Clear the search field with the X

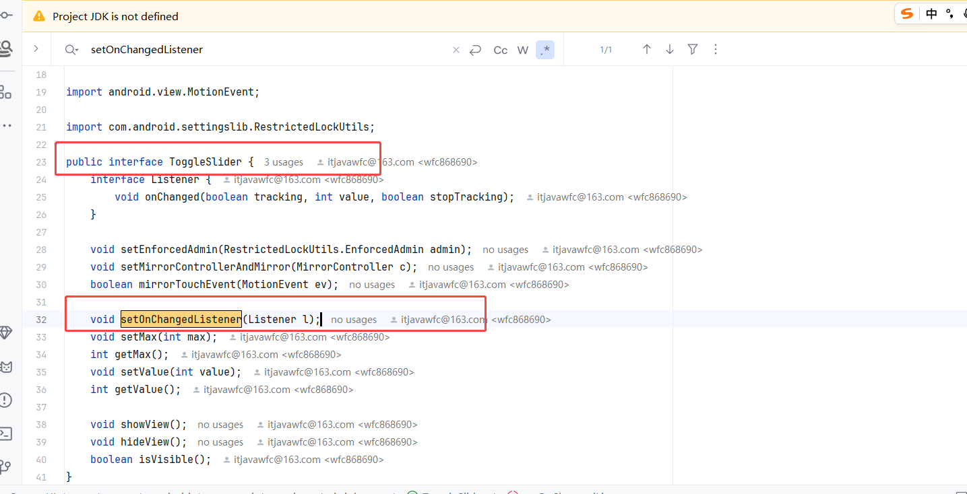tap(456, 50)
